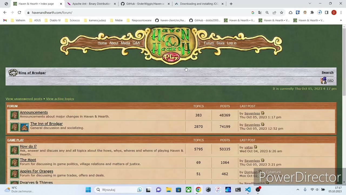Open the Valheim bookmarks folder
The image size is (346, 195).
18,20
